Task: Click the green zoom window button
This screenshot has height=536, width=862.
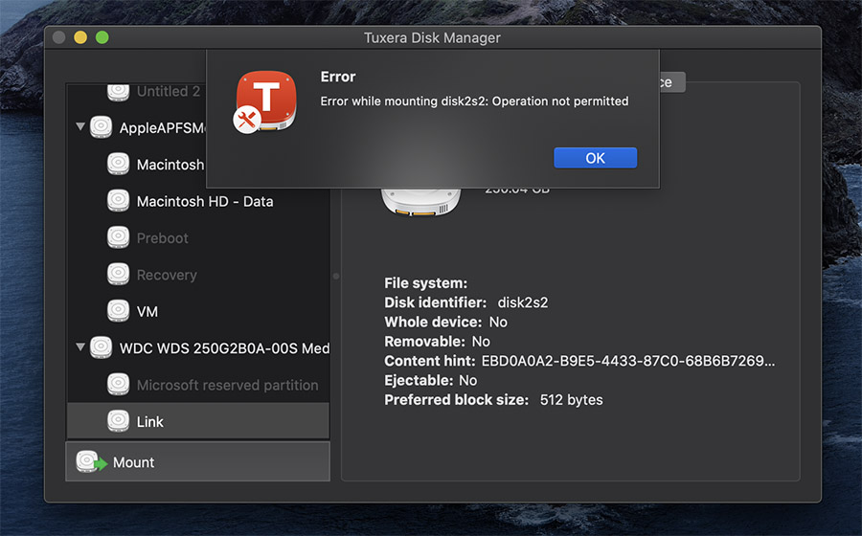Action: click(102, 37)
